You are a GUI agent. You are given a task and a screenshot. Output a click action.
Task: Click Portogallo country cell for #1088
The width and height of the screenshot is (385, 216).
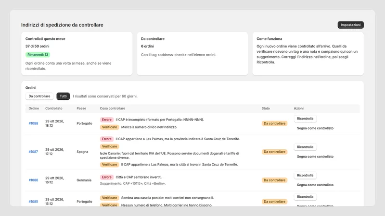[85, 123]
